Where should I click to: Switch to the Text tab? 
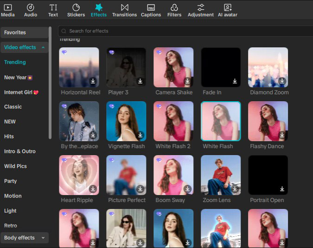tap(53, 10)
